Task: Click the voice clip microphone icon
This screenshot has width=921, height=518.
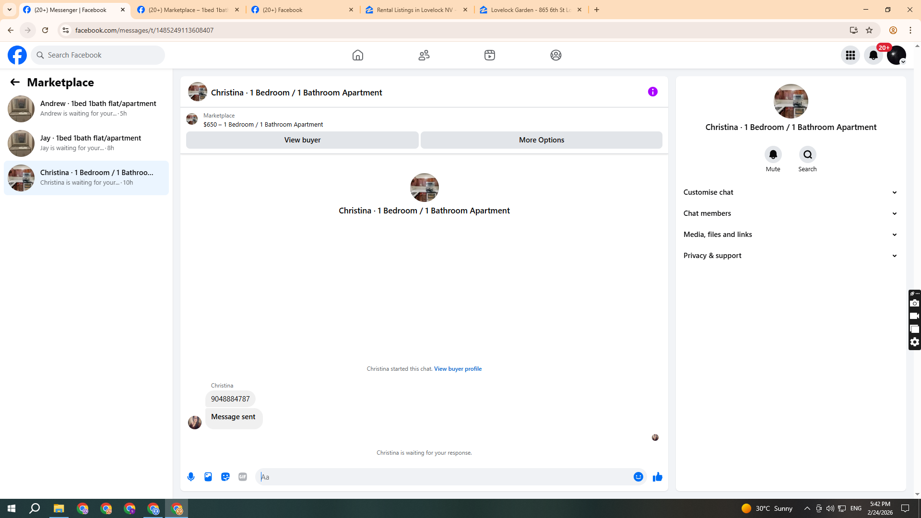Action: 191,477
